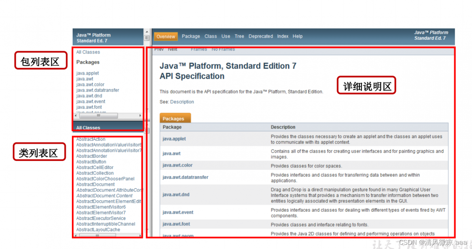The width and height of the screenshot is (472, 249).
Task: Click the package list horizontal scrollbar thumb
Action: click(98, 116)
